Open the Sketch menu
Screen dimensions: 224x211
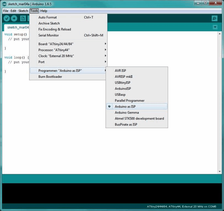23,11
